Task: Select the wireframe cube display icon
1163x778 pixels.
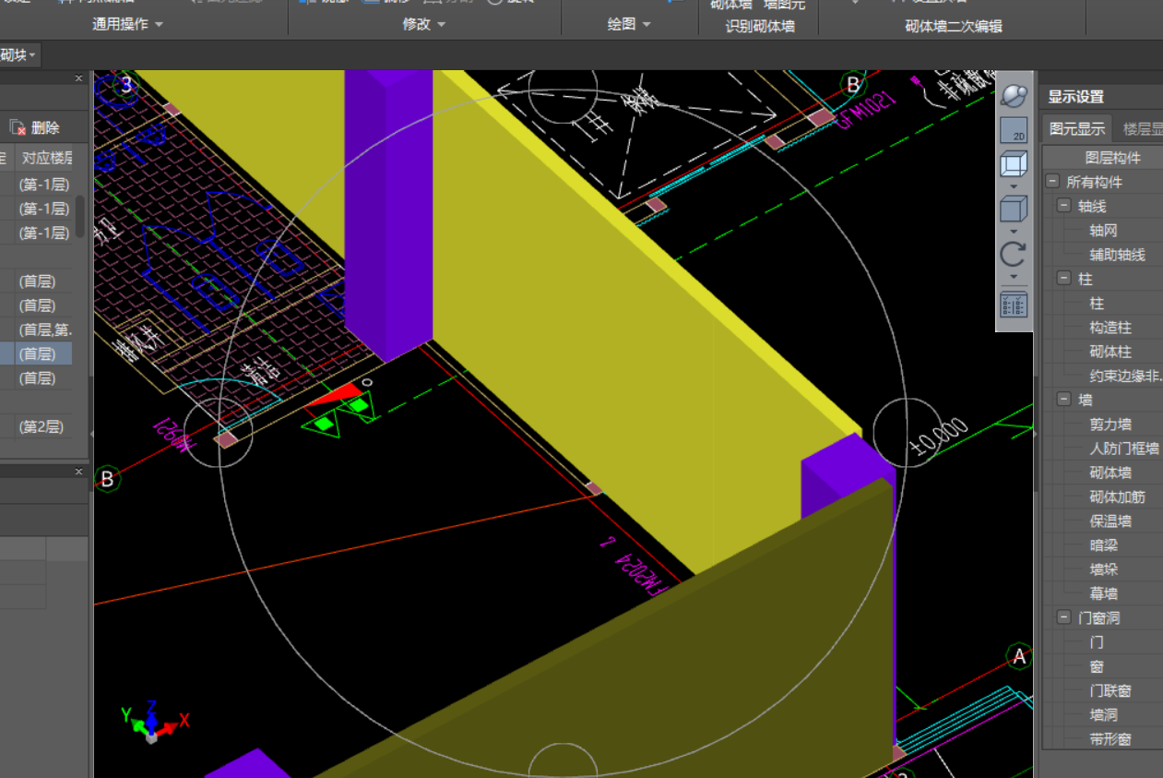Action: [1014, 165]
